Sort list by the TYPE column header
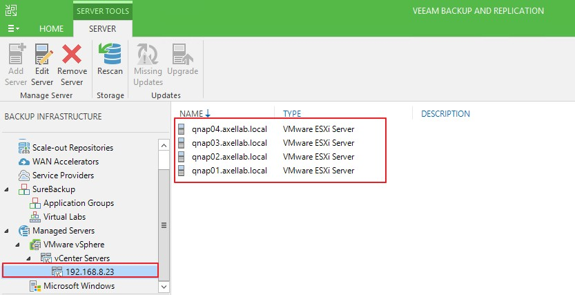Image resolution: width=575 pixels, height=295 pixels. (292, 114)
